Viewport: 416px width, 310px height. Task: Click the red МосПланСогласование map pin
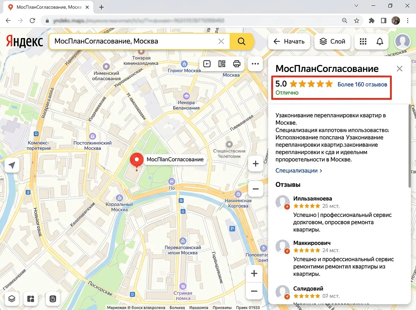coord(137,162)
